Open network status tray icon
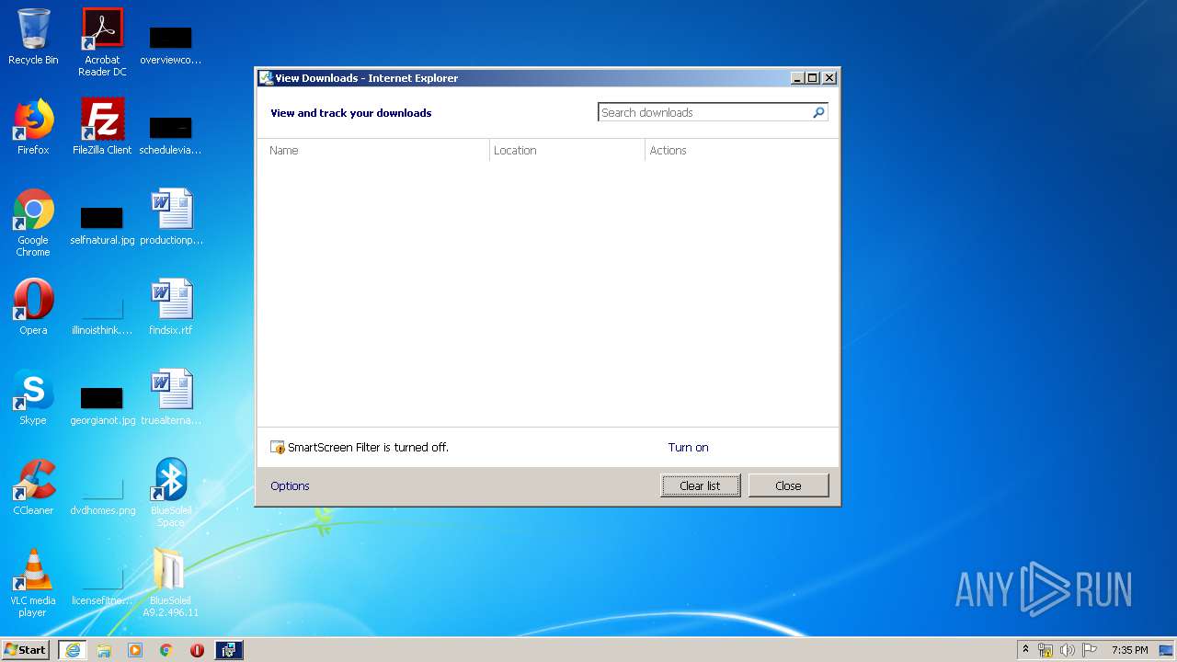Image resolution: width=1177 pixels, height=662 pixels. coord(1046,650)
